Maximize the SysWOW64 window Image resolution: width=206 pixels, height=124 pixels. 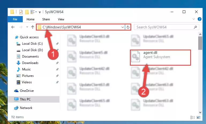184,12
